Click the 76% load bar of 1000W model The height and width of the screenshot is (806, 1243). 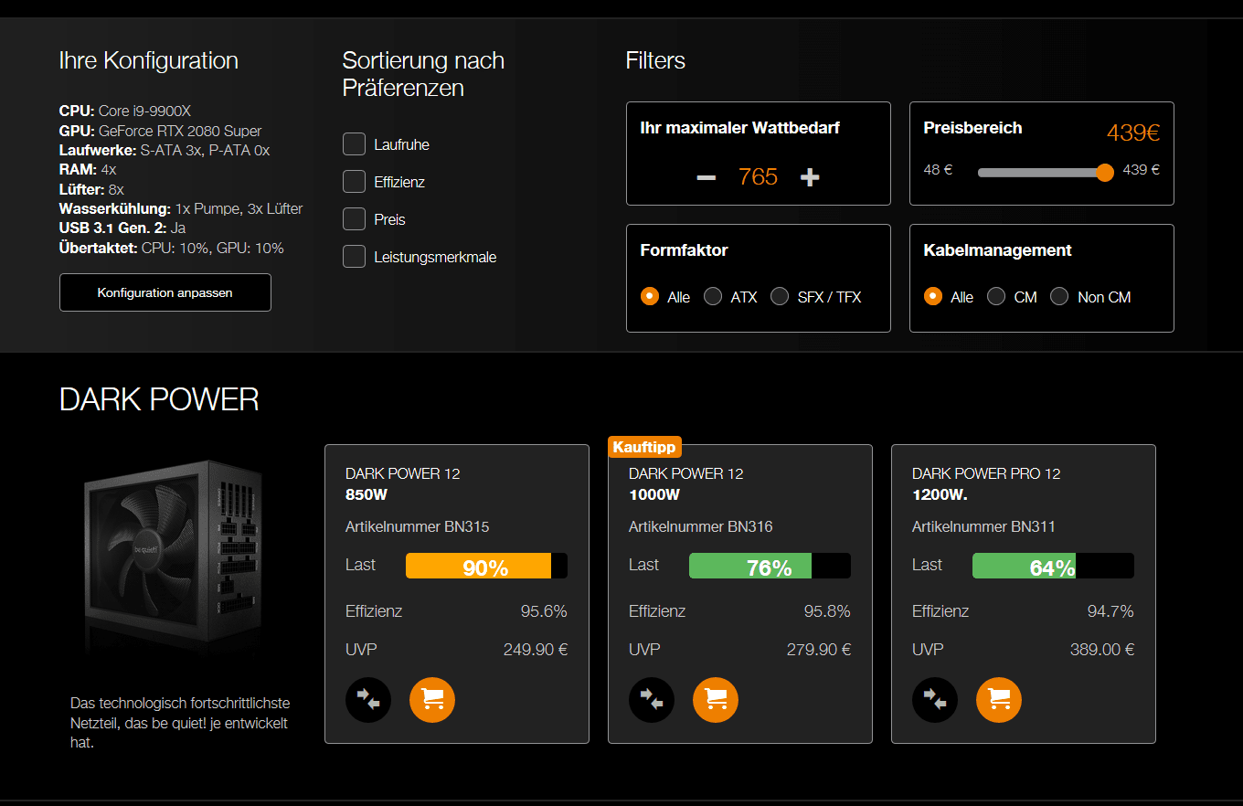(x=770, y=566)
